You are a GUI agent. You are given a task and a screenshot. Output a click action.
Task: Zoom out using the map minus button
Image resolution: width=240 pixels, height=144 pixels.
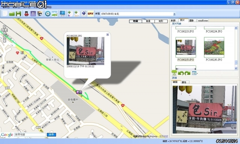pos(4,41)
